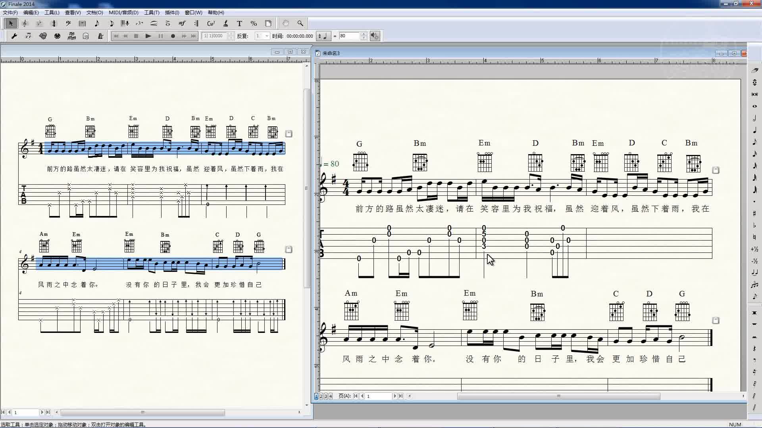762x428 pixels.
Task: Toggle the system lock beside the Am line in the 未命名3 window
Action: pyautogui.click(x=716, y=320)
